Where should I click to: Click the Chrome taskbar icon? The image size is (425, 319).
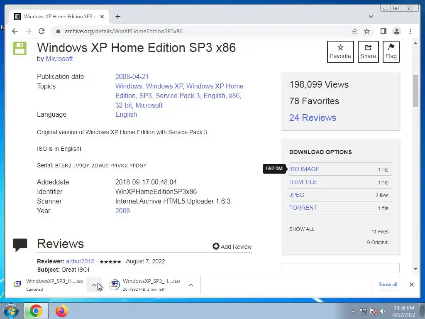pos(36,311)
